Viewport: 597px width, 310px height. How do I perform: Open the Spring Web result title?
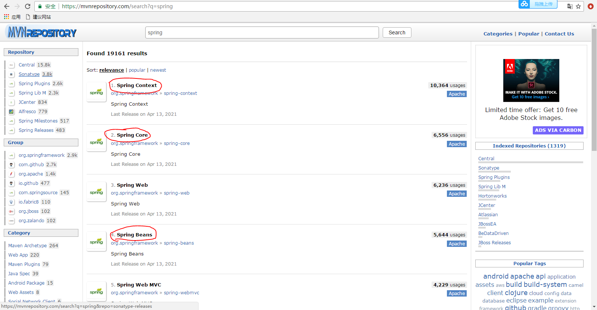[x=132, y=185]
